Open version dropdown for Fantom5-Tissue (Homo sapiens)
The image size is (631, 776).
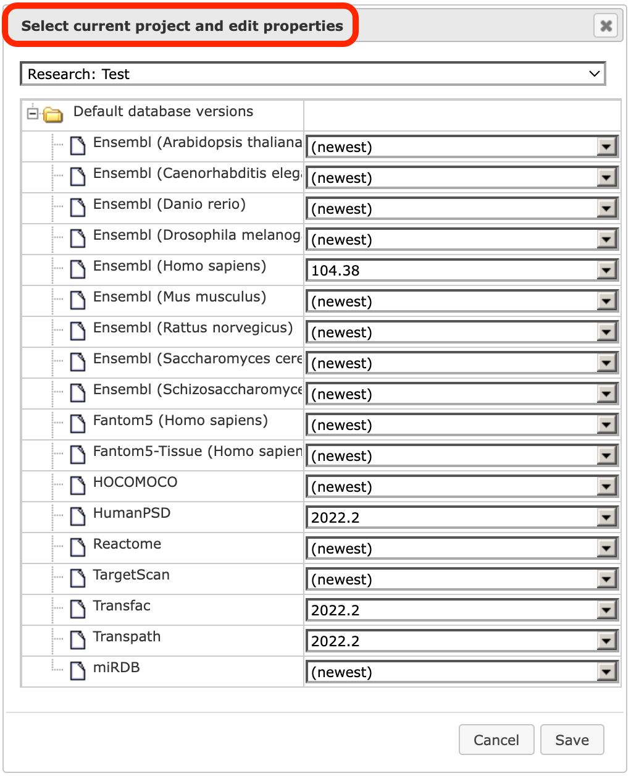point(462,455)
